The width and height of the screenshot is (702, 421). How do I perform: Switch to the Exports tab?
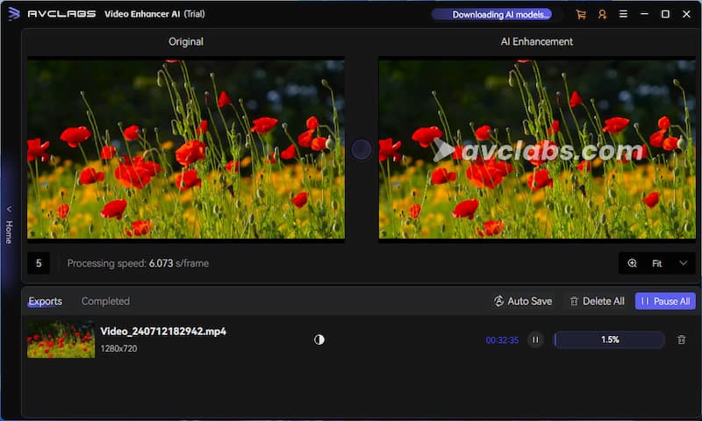click(x=46, y=301)
